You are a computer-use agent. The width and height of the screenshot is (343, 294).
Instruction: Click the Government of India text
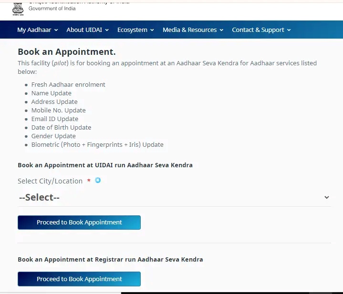52,9
